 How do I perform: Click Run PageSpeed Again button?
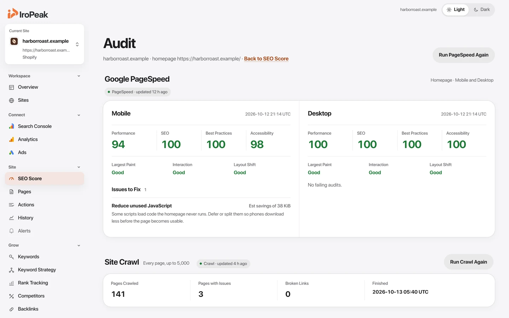(x=463, y=55)
